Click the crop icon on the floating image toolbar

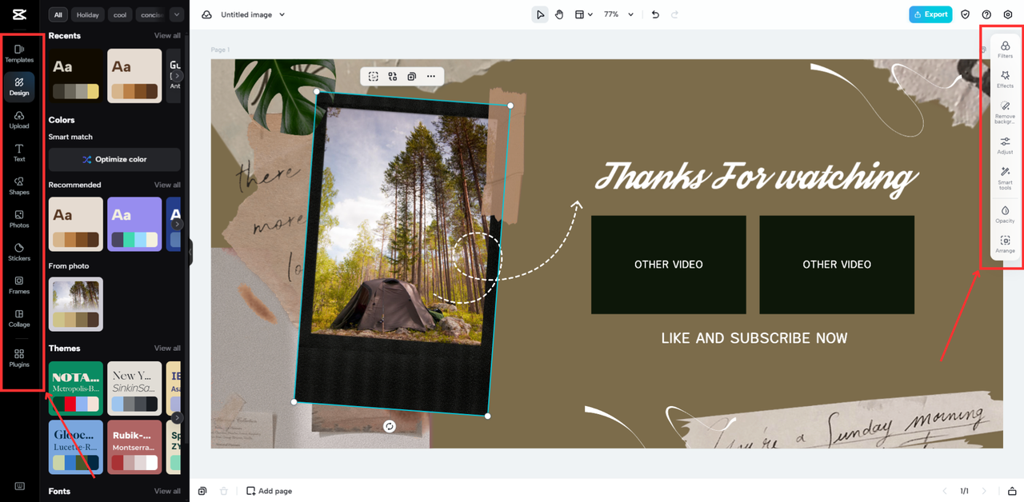click(374, 76)
